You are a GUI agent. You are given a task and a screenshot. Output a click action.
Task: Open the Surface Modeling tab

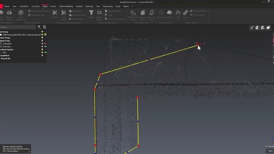[66, 6]
